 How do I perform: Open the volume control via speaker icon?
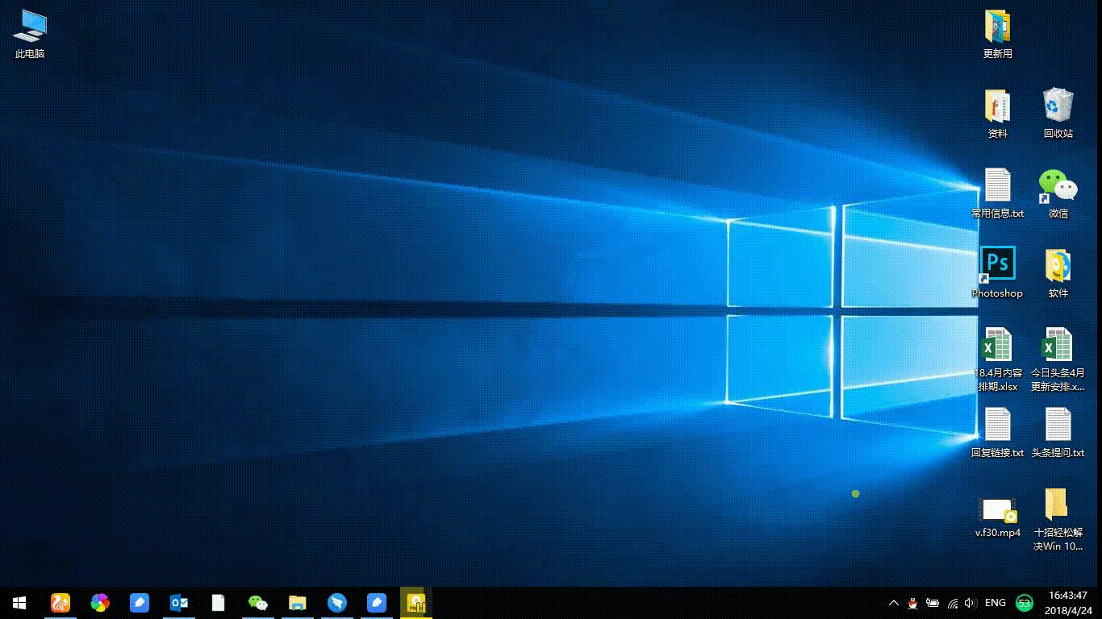pyautogui.click(x=969, y=603)
